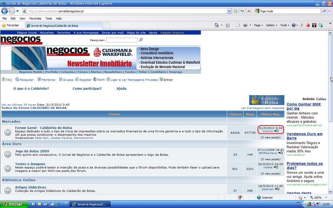The image size is (333, 208).
Task: Expand the Print options dropdown arrow
Action: click(250, 25)
